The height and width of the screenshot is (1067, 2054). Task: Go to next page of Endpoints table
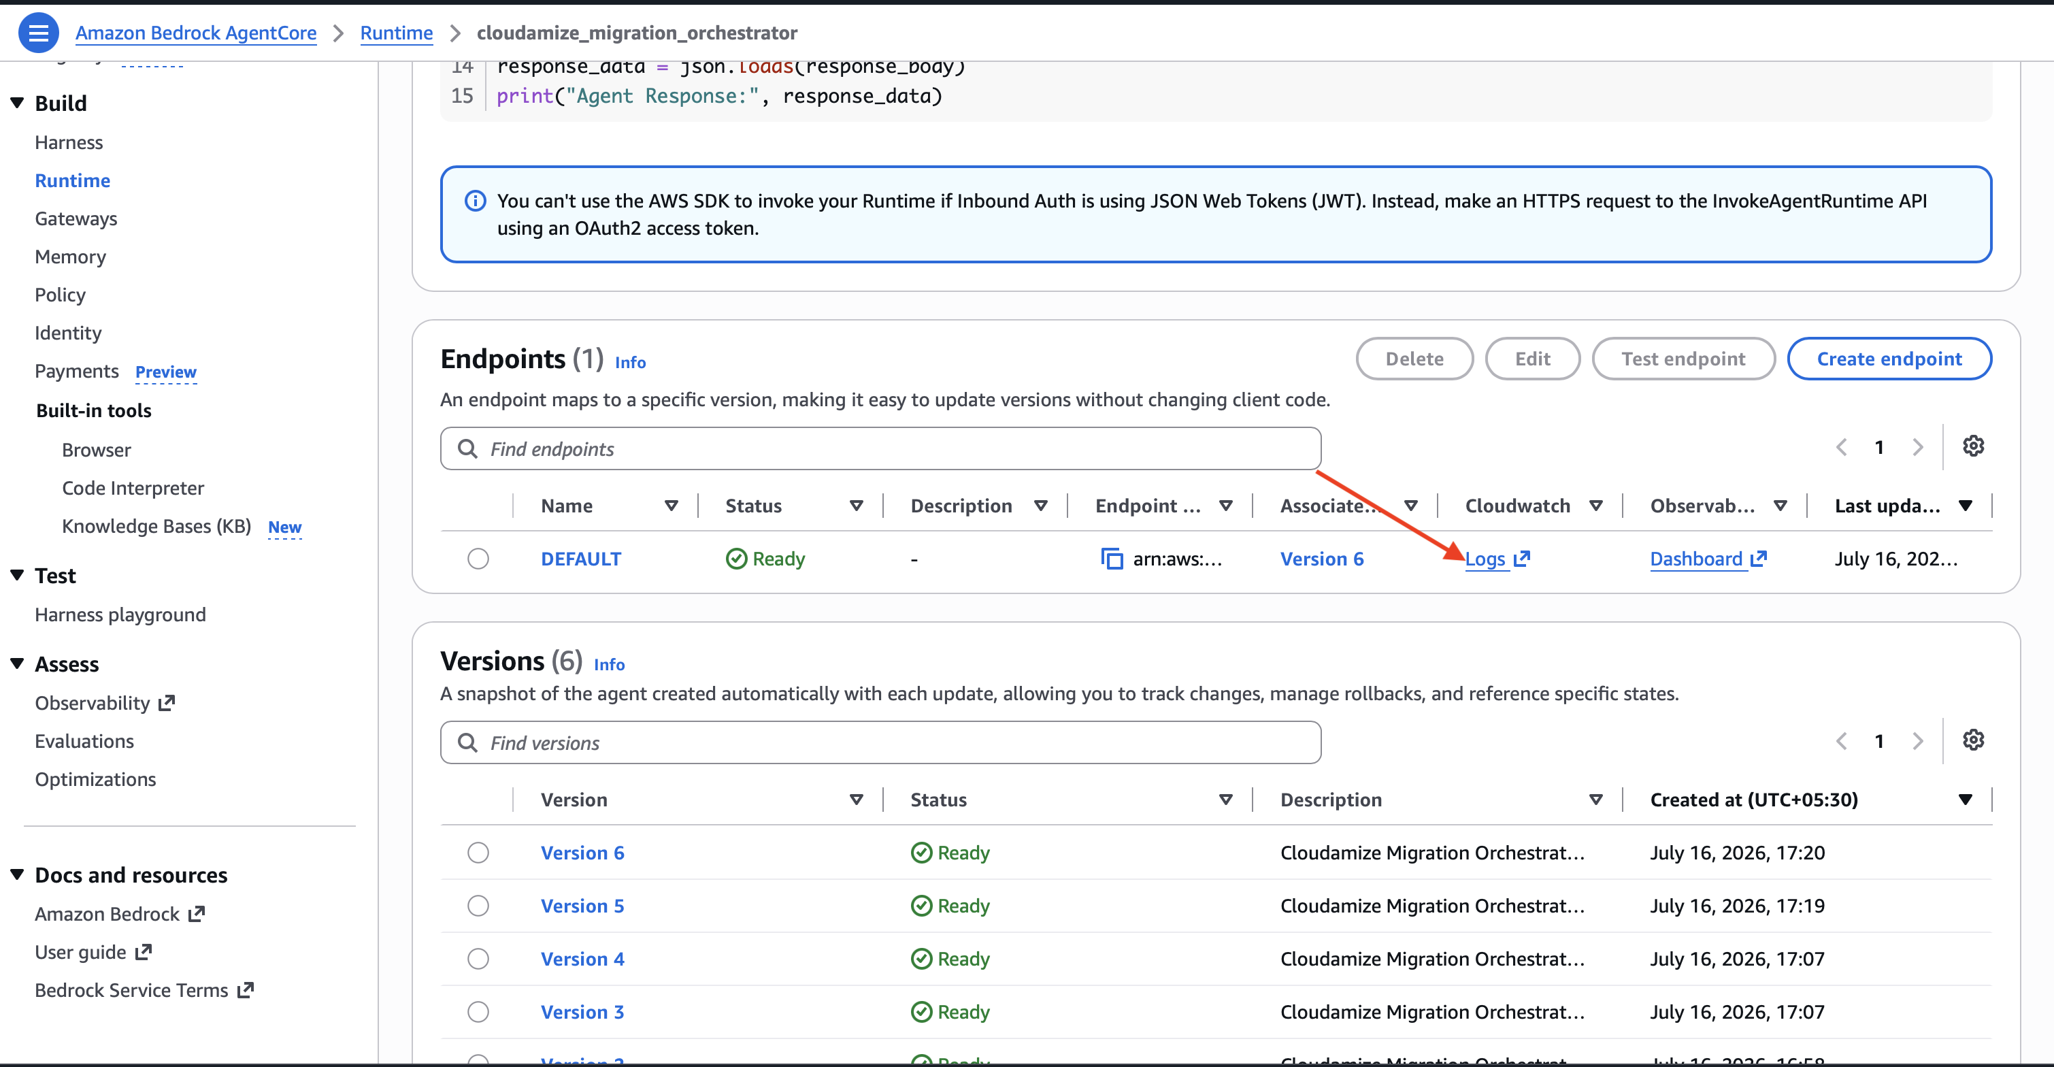[x=1918, y=447]
